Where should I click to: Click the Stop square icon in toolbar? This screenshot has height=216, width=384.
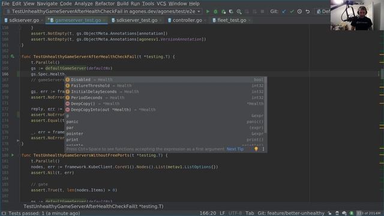tap(262, 11)
